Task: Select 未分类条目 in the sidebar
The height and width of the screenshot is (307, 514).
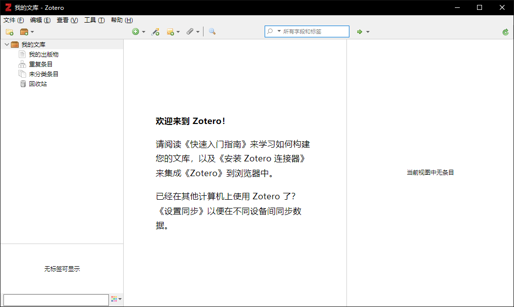Action: pos(43,74)
